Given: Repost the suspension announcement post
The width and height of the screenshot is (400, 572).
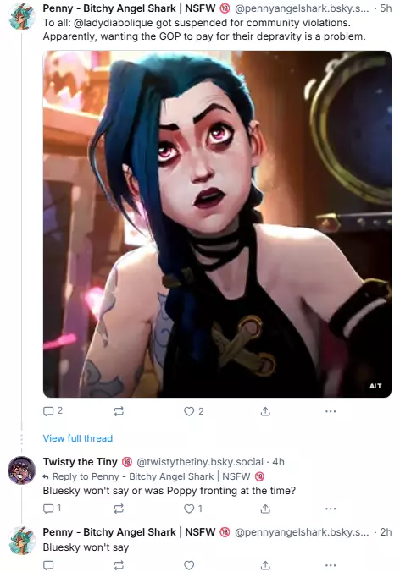Looking at the screenshot, I should (x=119, y=411).
